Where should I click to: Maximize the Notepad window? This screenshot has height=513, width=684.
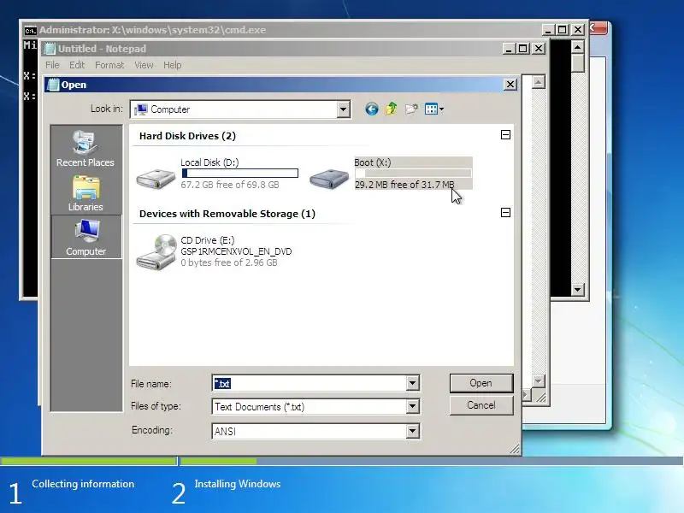(x=522, y=49)
